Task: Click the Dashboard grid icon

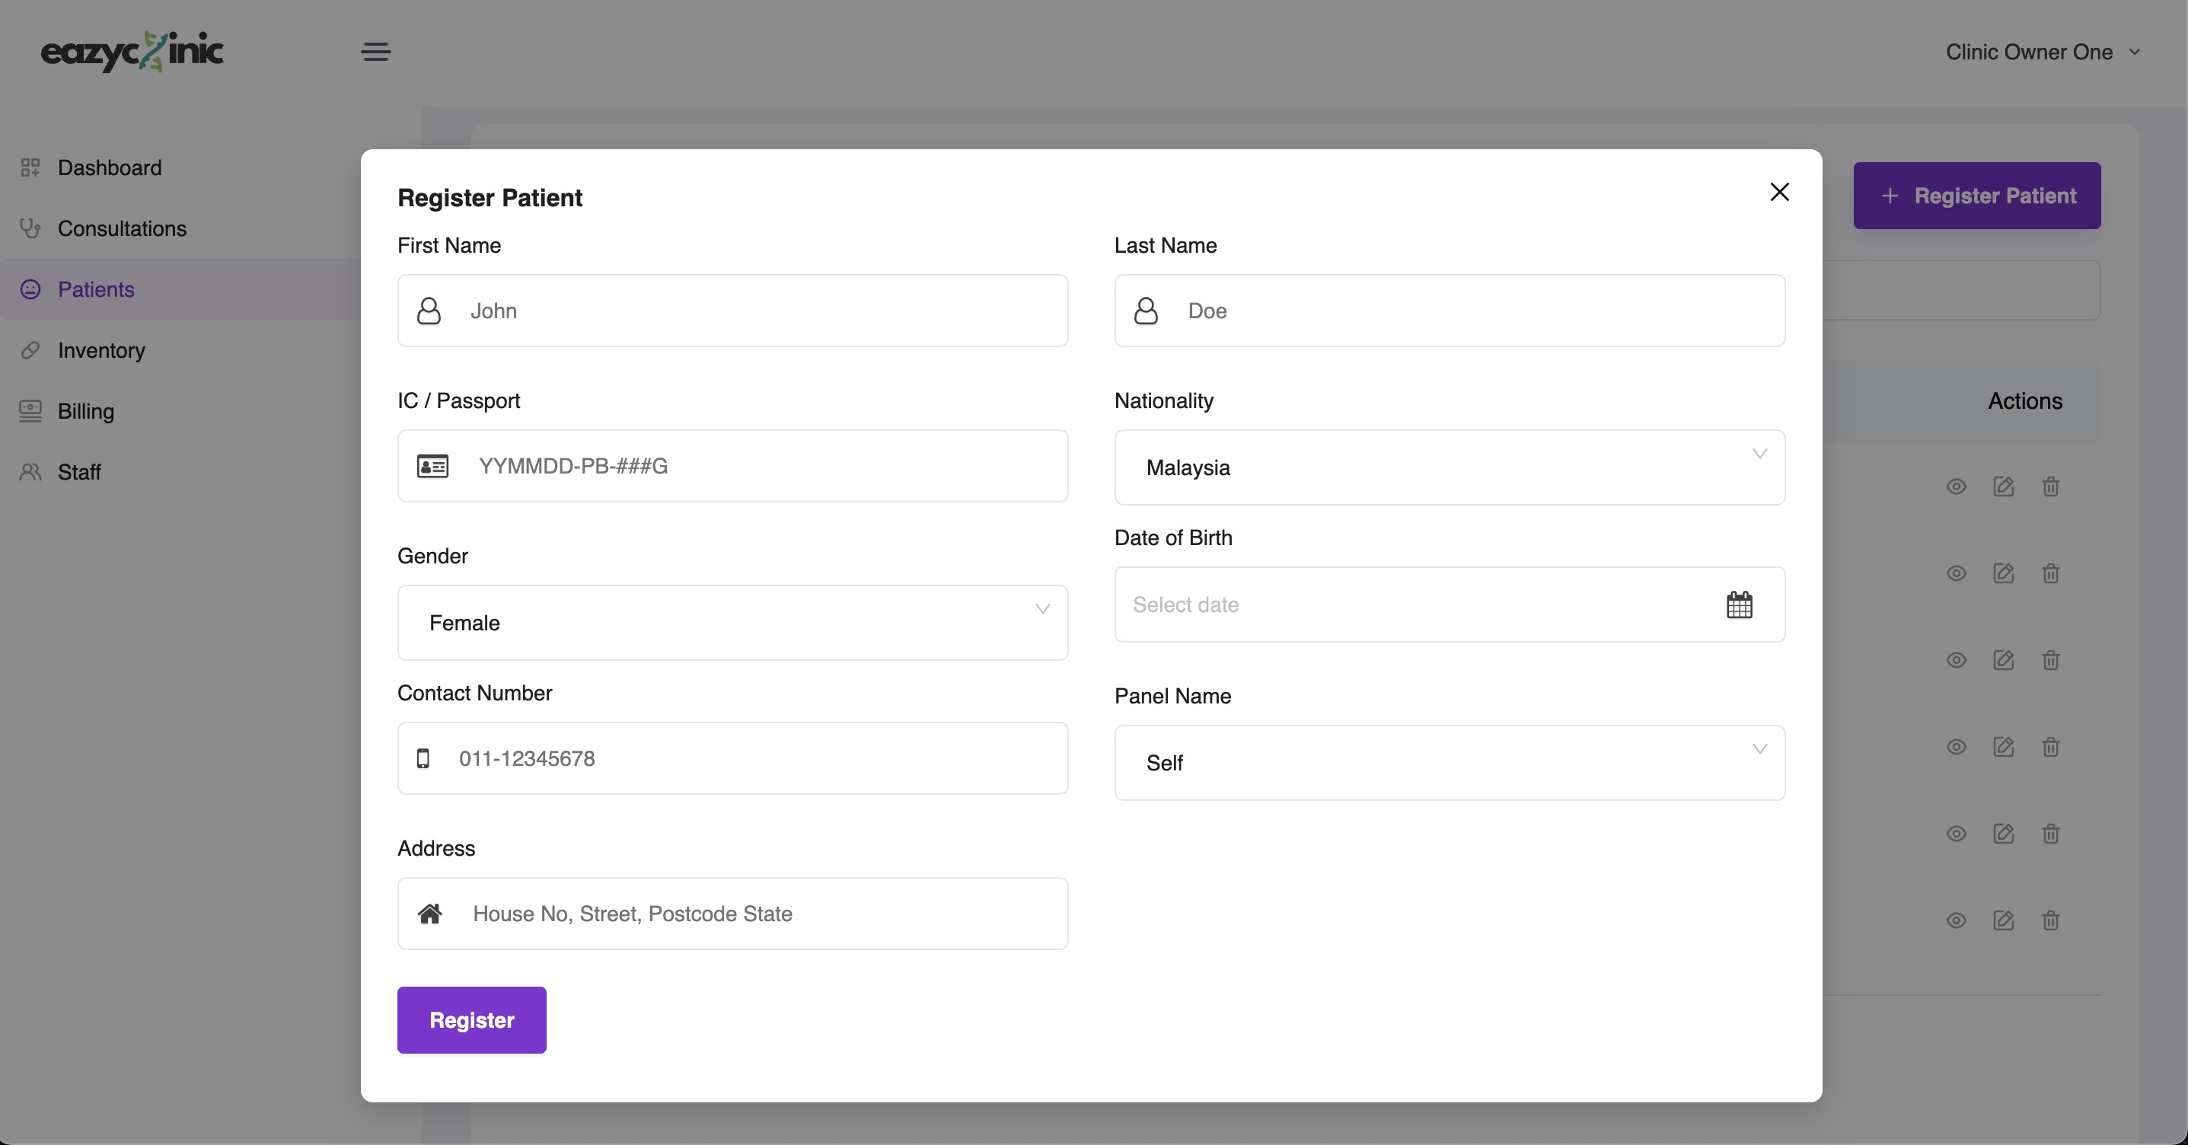Action: pos(30,167)
